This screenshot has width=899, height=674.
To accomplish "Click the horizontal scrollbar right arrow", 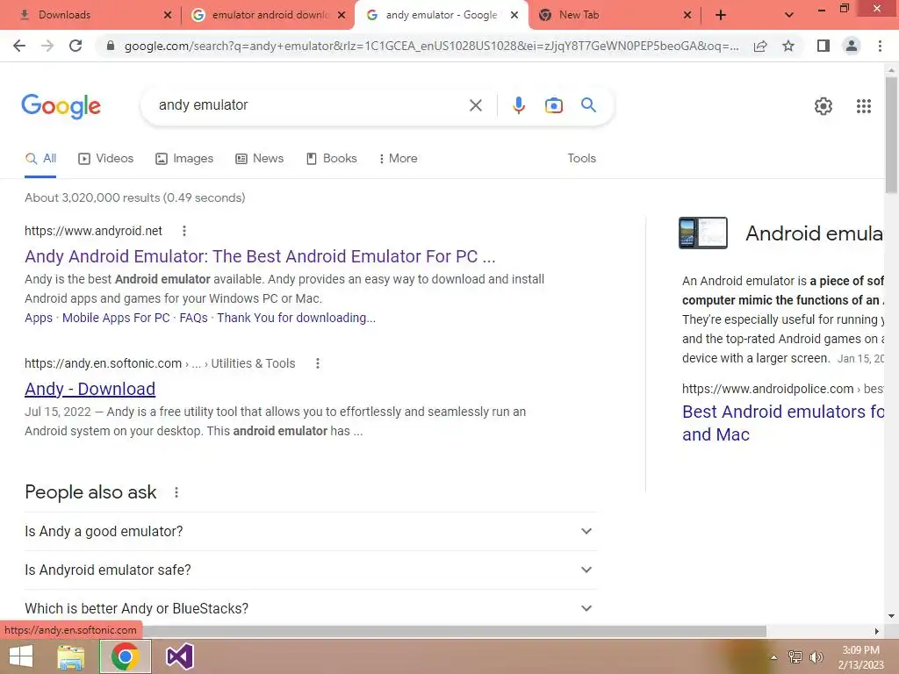I will (876, 631).
